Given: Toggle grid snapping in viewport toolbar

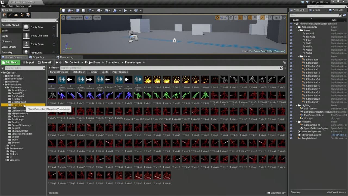Looking at the screenshot, I should point(240,17).
